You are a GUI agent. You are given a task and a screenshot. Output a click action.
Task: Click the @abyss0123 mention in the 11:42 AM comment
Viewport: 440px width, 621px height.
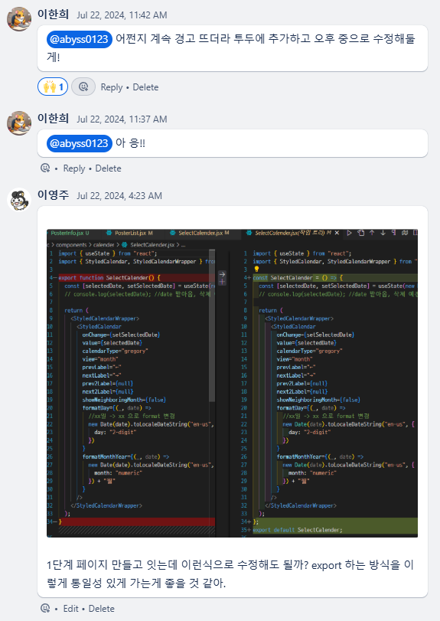[80, 39]
